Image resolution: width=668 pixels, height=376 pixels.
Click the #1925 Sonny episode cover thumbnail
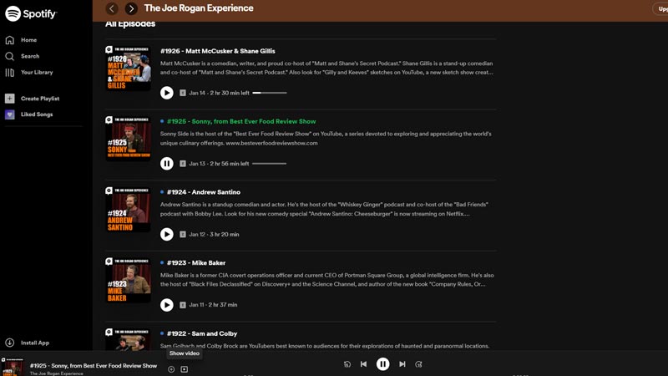129,139
